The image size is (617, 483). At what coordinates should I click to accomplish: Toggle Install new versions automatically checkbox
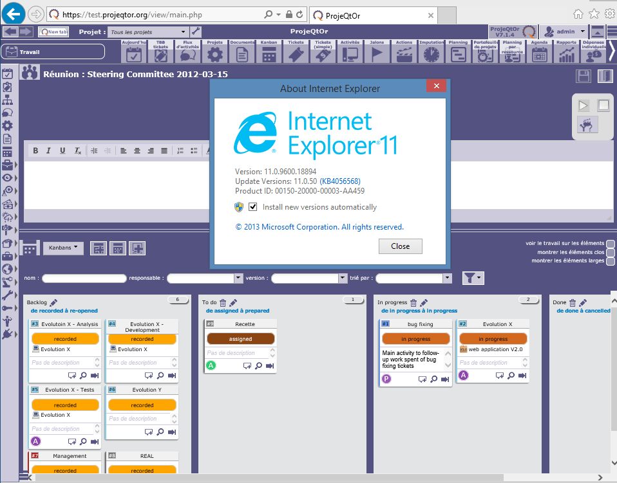253,207
